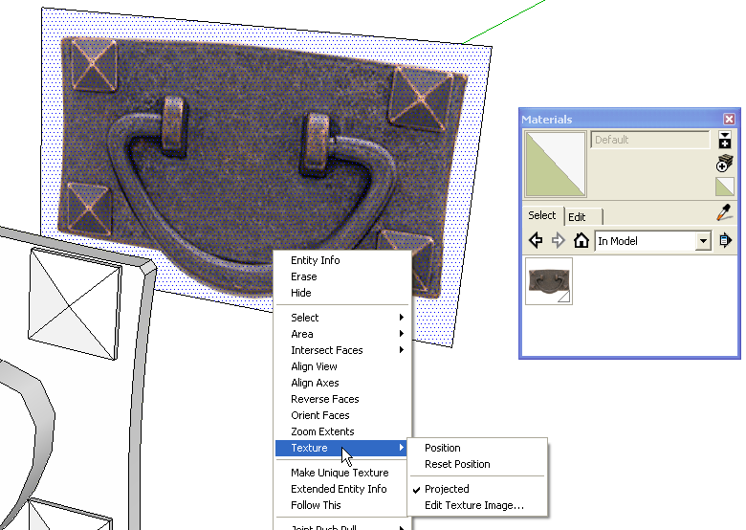746x530 pixels.
Task: Choose Entity Info from context menu
Action: [x=342, y=260]
